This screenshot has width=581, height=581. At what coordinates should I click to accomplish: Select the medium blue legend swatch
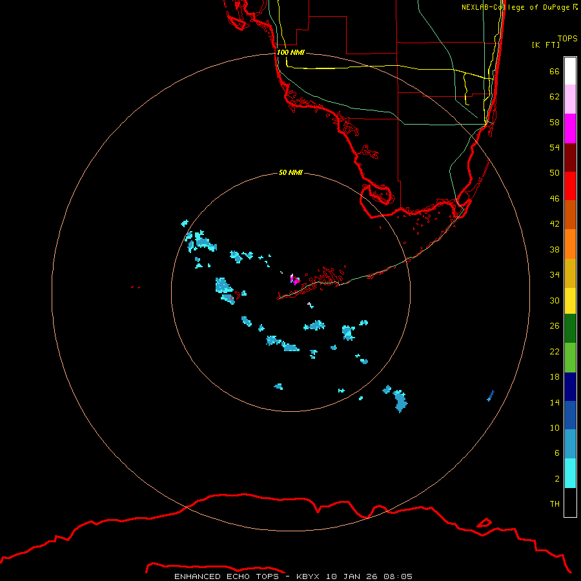point(570,415)
